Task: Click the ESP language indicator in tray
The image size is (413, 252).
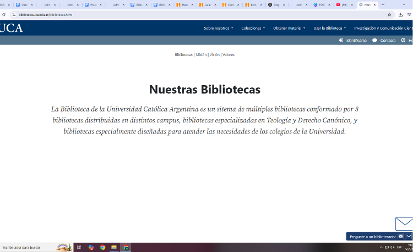Action: 399,247
